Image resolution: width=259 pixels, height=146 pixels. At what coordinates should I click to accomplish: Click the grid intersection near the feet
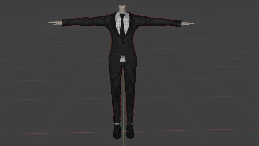[124, 132]
